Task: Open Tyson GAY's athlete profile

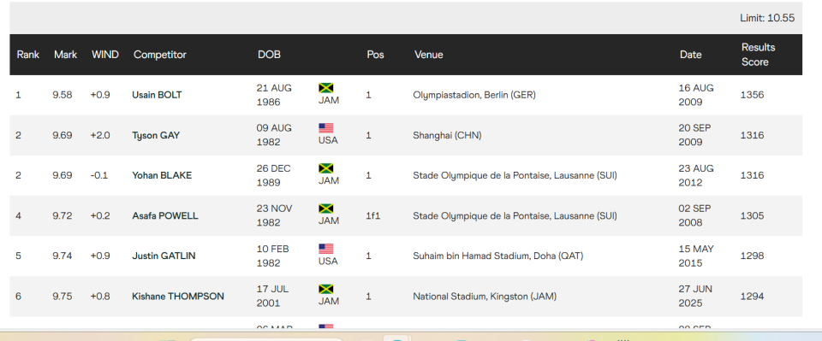Action: pyautogui.click(x=156, y=135)
